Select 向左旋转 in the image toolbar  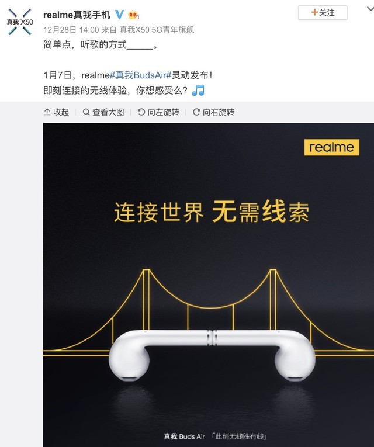(158, 112)
